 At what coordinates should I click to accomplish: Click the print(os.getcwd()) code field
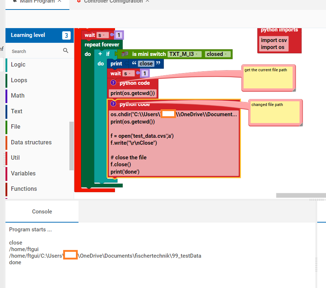pyautogui.click(x=133, y=93)
